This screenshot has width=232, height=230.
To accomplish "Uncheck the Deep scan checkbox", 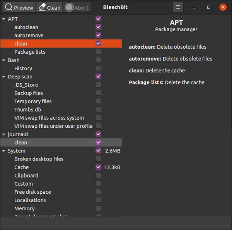I will (98, 76).
